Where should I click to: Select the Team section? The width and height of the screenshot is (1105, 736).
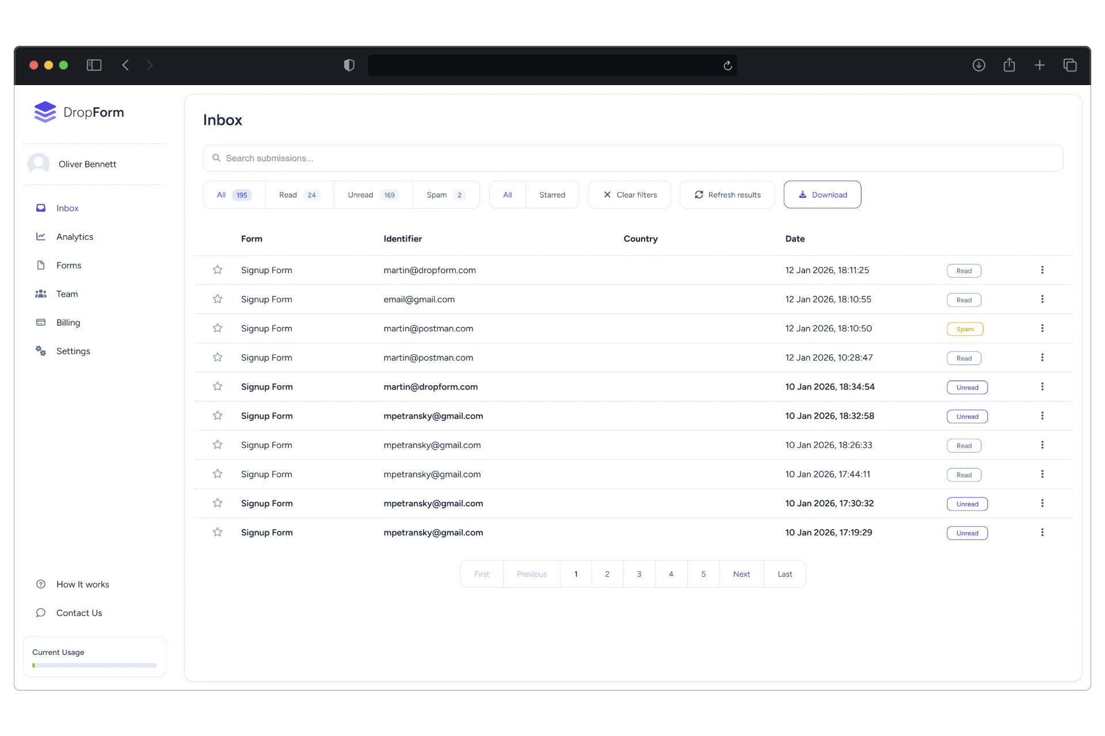coord(66,293)
